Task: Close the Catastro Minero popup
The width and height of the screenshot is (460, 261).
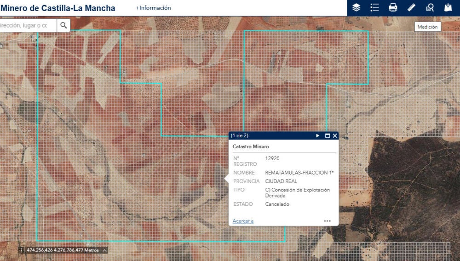Action: coord(335,136)
